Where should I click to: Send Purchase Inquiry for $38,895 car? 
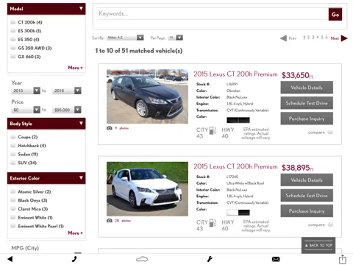(x=307, y=211)
